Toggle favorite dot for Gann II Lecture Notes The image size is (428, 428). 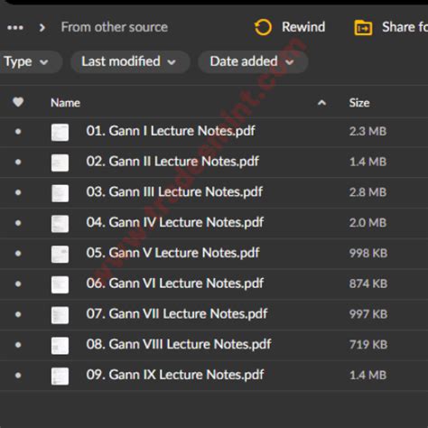click(x=18, y=162)
